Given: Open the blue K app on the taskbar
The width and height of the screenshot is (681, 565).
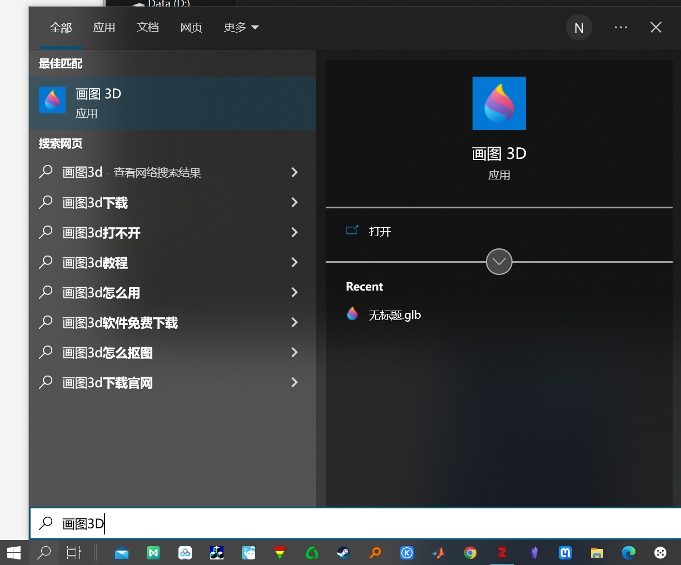Looking at the screenshot, I should (x=407, y=553).
